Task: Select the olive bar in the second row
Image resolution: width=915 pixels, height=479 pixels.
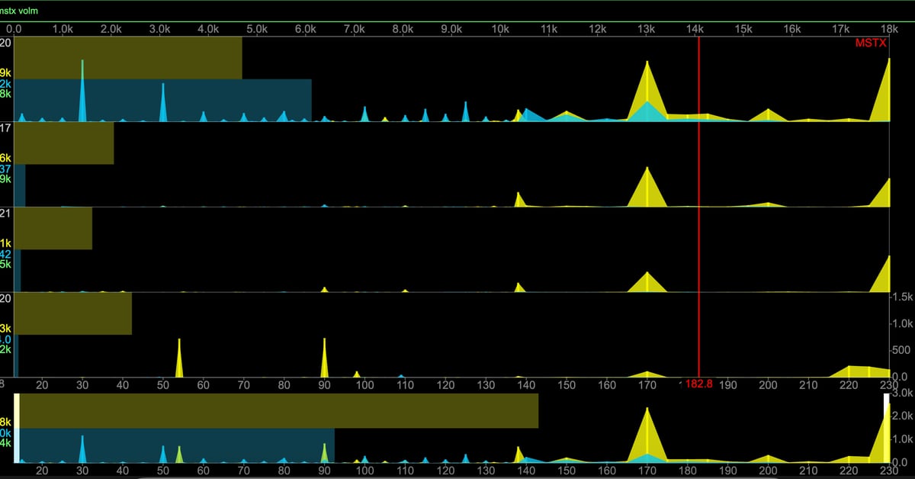Action: click(x=64, y=143)
